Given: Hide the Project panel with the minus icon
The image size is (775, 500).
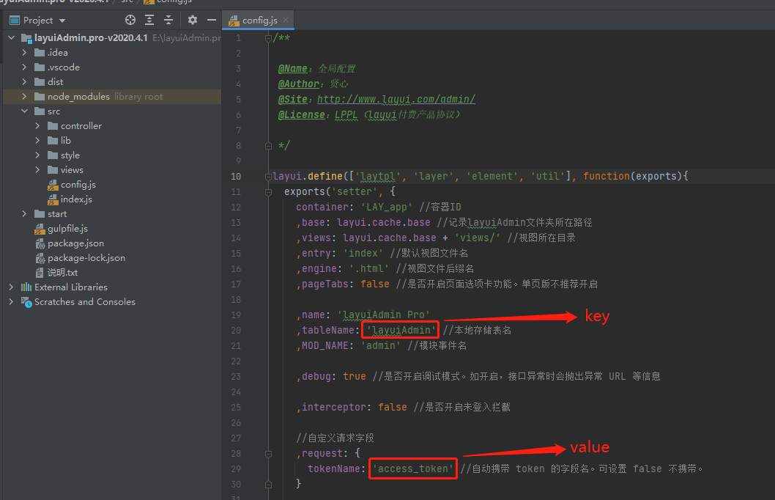Looking at the screenshot, I should (x=212, y=20).
